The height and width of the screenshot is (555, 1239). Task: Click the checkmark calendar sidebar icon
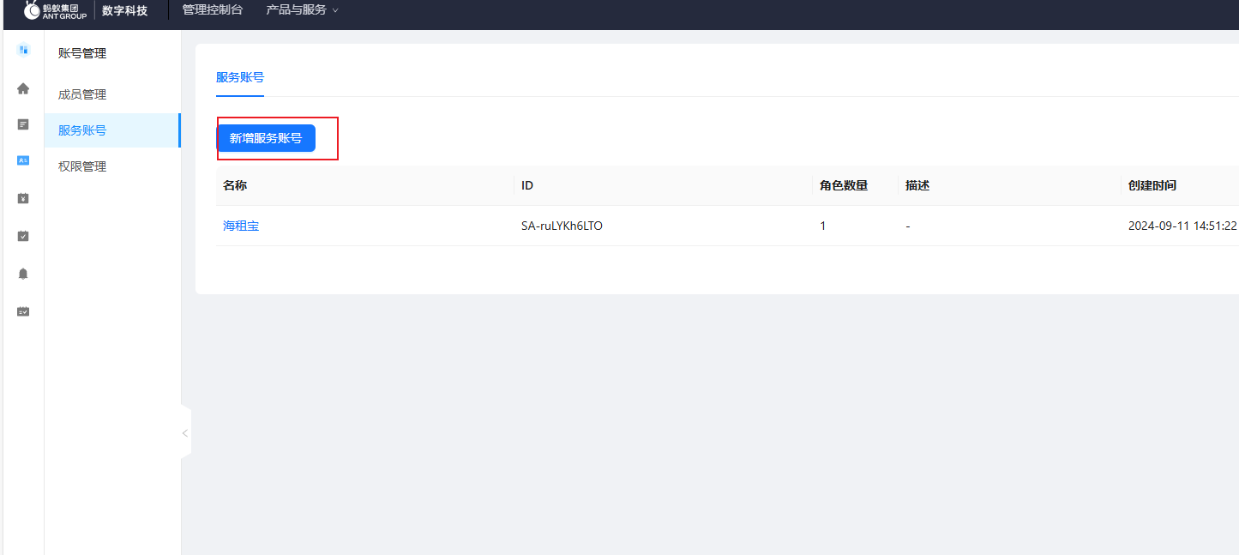[x=23, y=236]
